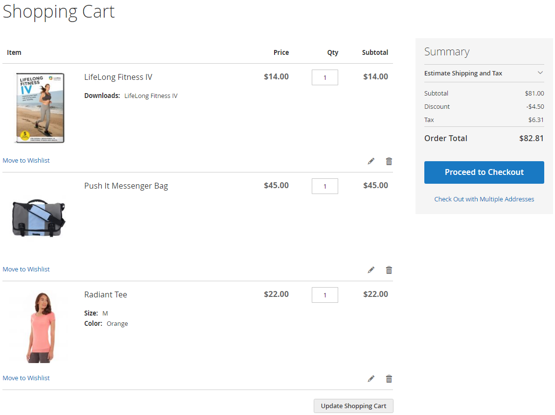Move Radiant Tee to wishlist

click(x=26, y=378)
